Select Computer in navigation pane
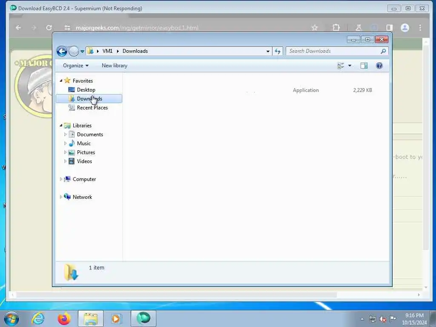Screen dimensions: 436x327 click(84, 179)
